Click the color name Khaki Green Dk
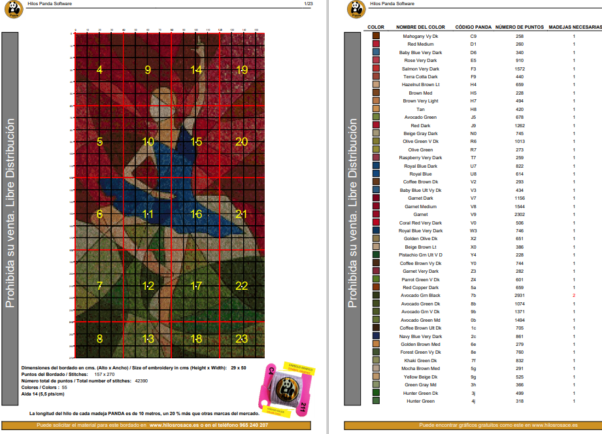Screen dimensions: 602x434 click(x=420, y=360)
